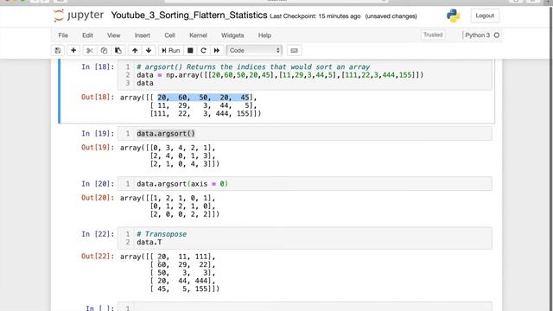Click code cell with data.T transpose
The width and height of the screenshot is (553, 311).
[x=305, y=238]
